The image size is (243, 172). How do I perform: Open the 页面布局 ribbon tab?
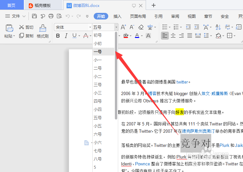click(x=138, y=16)
